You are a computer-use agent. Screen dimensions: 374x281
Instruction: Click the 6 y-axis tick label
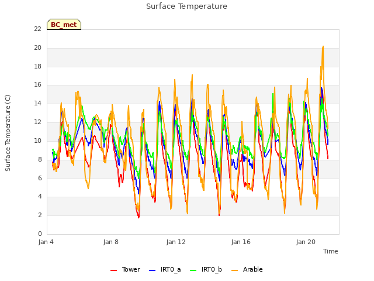pos(40,178)
